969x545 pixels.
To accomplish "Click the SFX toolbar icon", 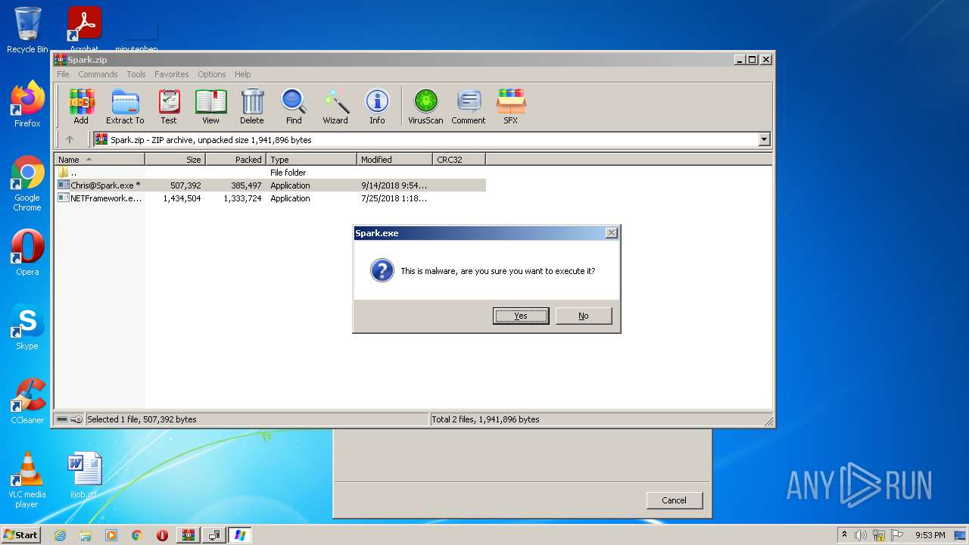I will pos(511,106).
